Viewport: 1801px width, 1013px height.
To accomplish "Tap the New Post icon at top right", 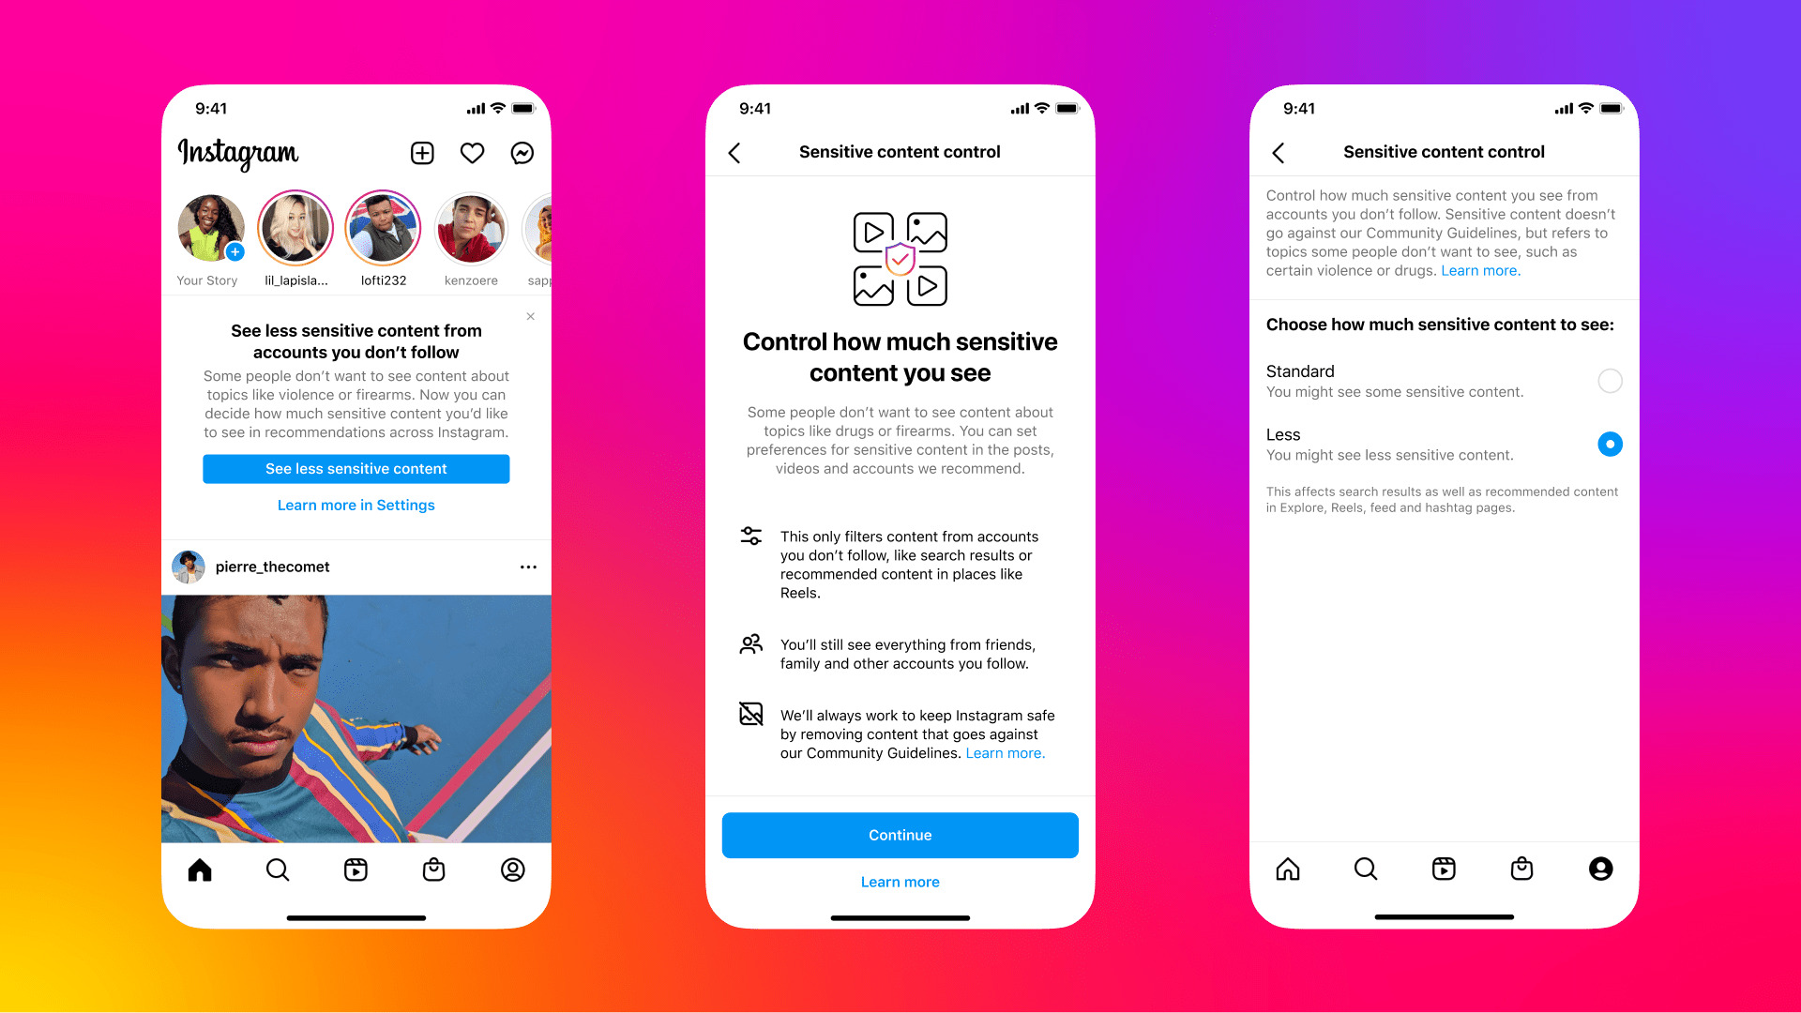I will click(424, 154).
